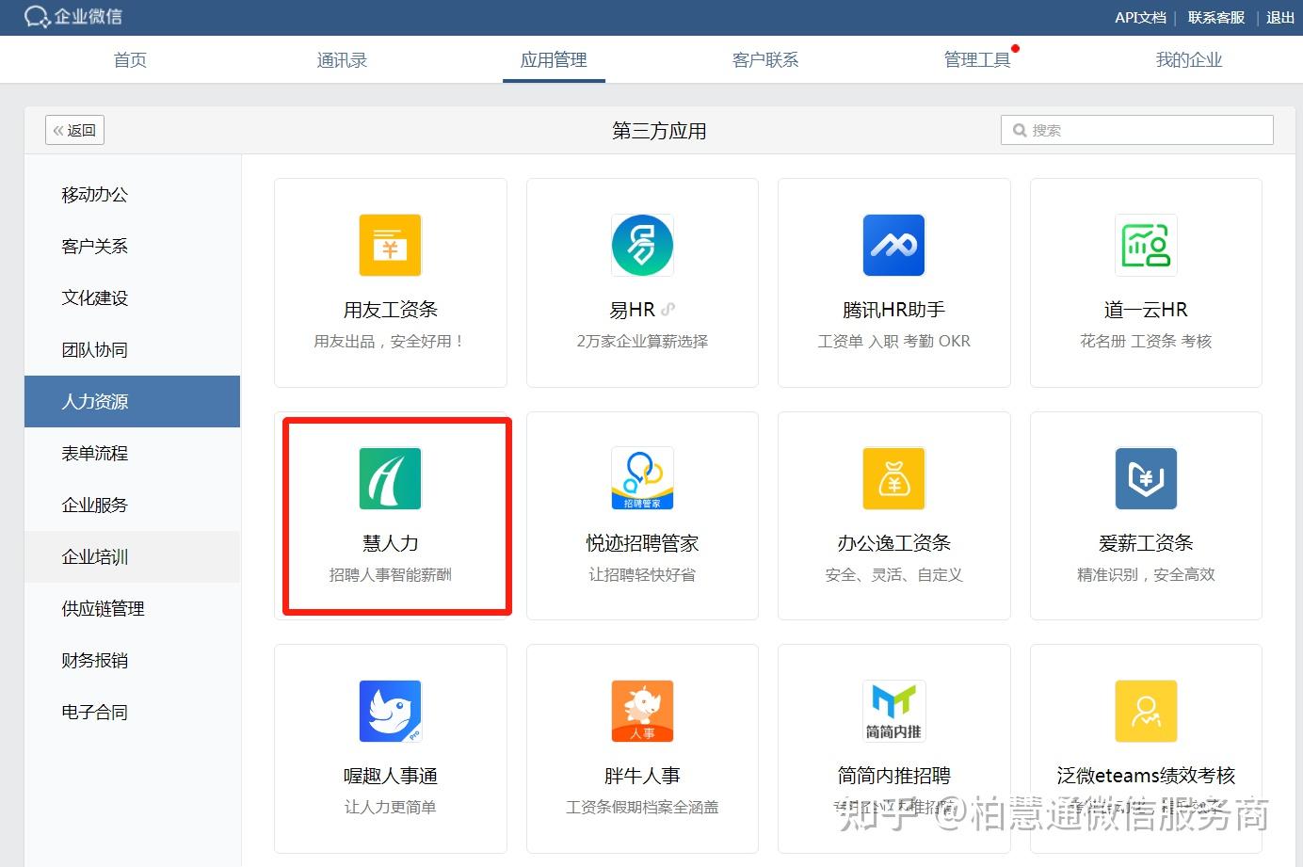
Task: Switch to the 我的企业 tab
Action: pyautogui.click(x=1189, y=60)
